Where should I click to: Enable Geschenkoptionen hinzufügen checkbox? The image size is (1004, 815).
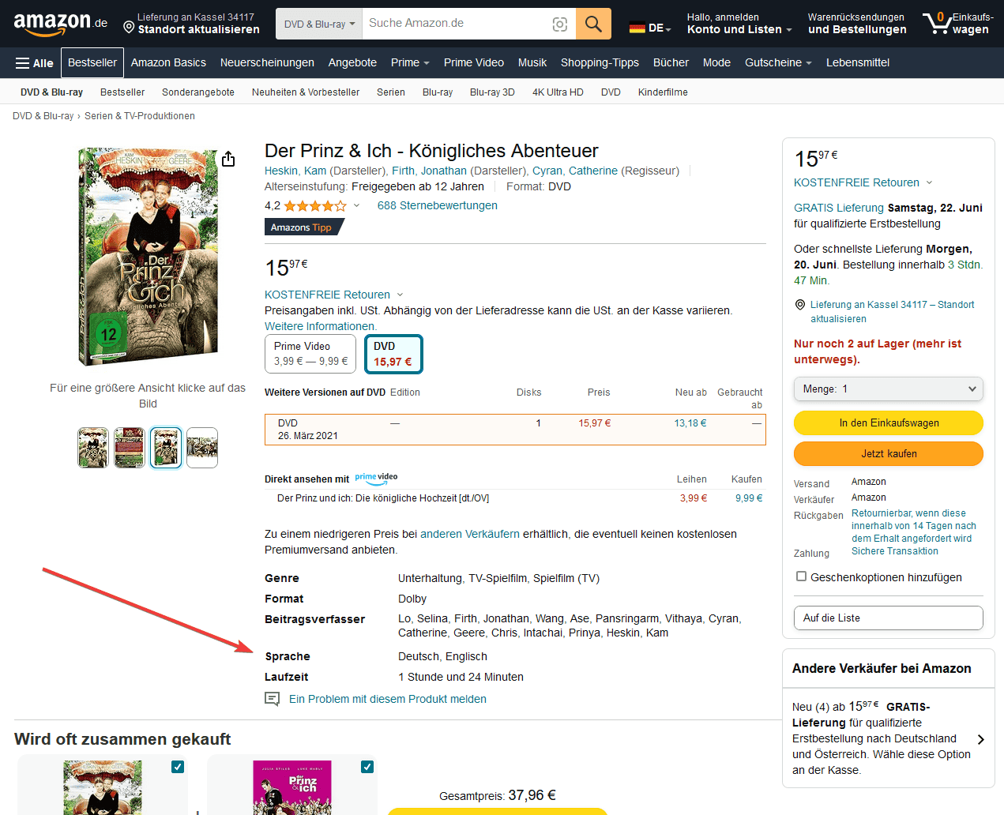(801, 577)
